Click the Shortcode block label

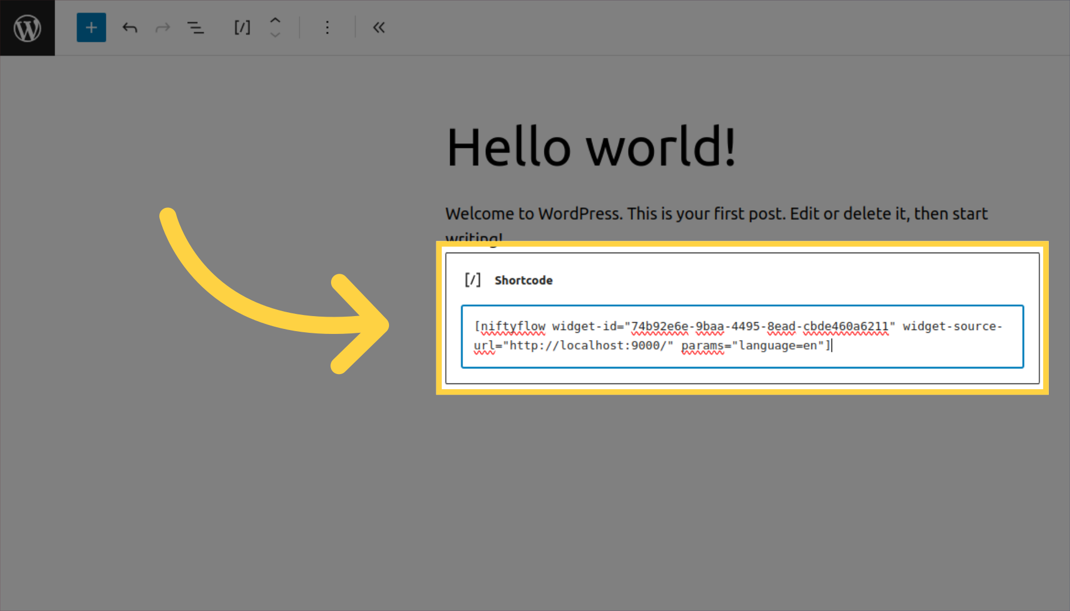pyautogui.click(x=523, y=280)
